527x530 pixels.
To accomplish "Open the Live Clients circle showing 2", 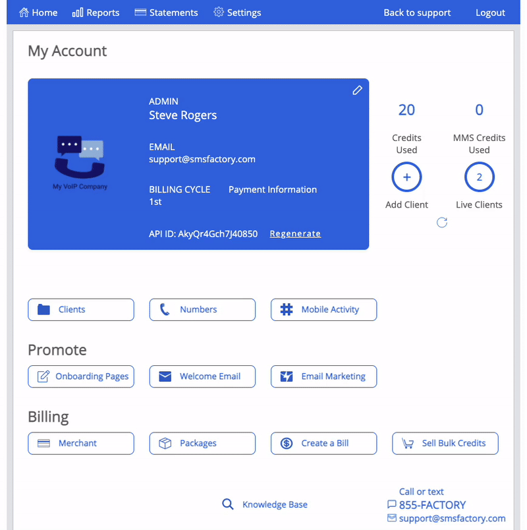I will 479,177.
